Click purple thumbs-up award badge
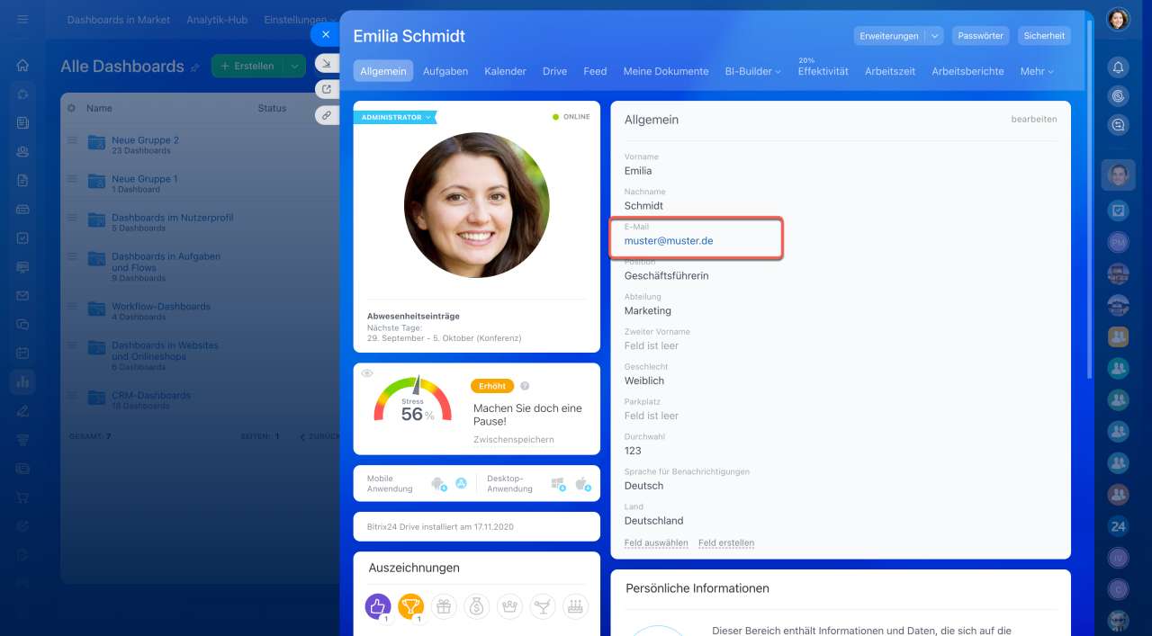 (378, 607)
